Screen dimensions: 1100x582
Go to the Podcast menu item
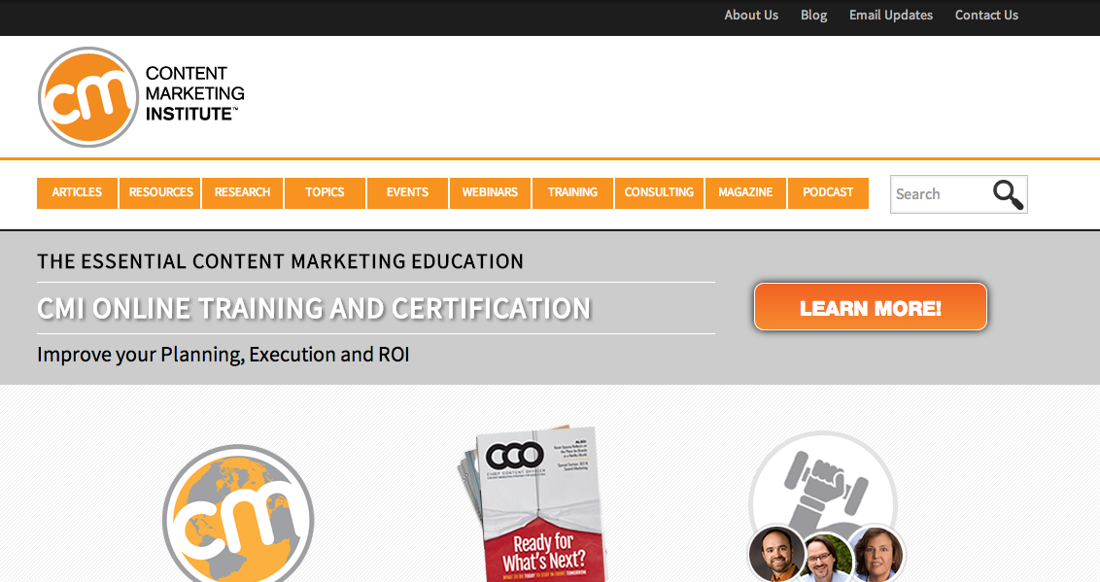828,192
